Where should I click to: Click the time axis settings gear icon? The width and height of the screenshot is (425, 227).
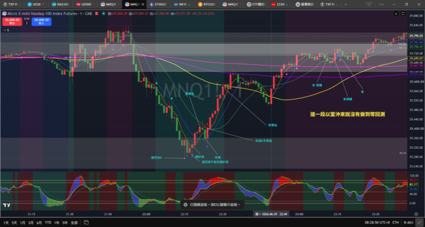click(416, 214)
